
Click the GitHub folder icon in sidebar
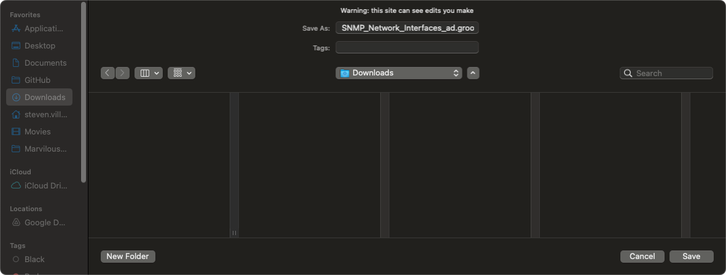16,80
